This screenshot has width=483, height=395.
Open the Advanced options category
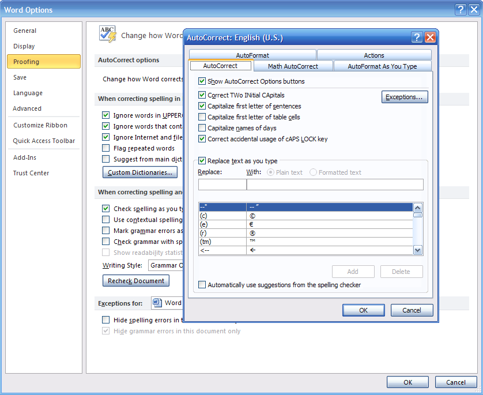pyautogui.click(x=44, y=108)
